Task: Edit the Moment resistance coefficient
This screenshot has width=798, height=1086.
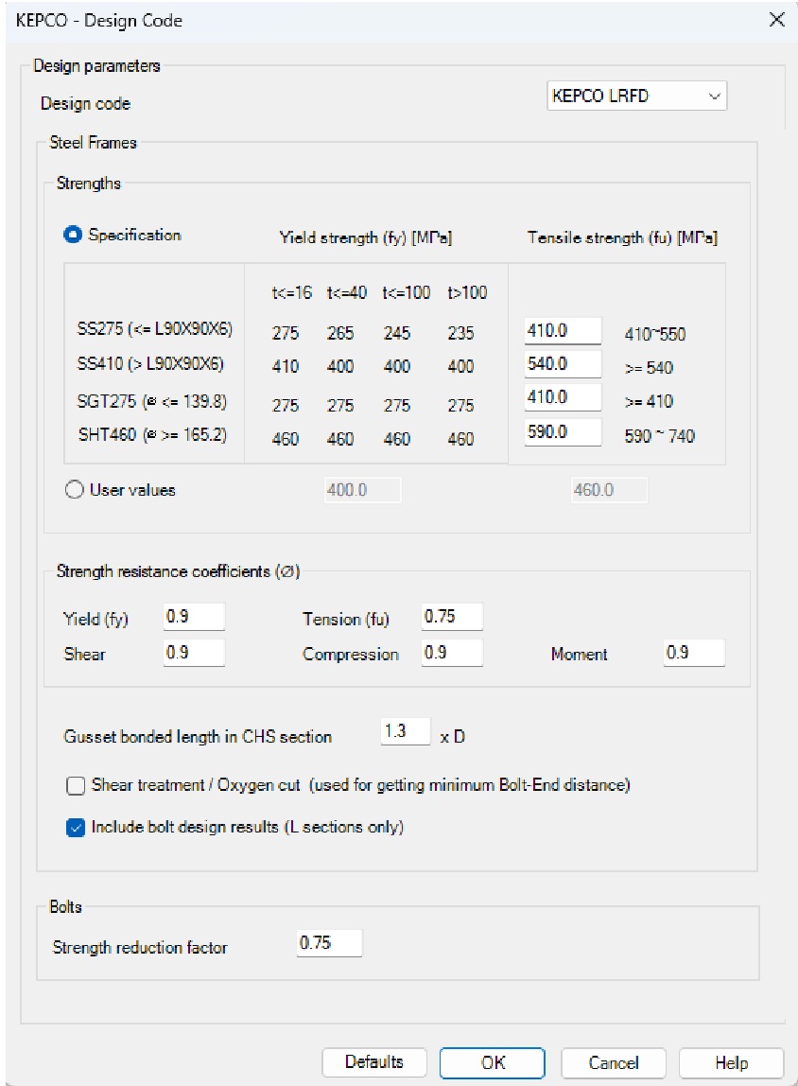Action: click(x=693, y=653)
